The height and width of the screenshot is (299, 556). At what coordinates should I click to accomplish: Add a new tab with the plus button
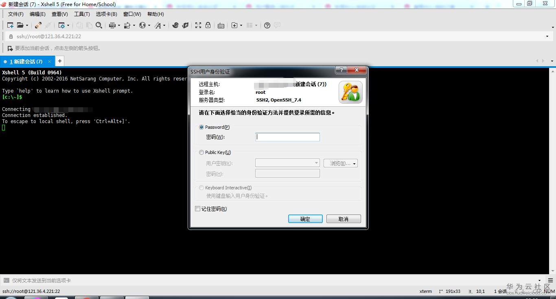coord(59,61)
